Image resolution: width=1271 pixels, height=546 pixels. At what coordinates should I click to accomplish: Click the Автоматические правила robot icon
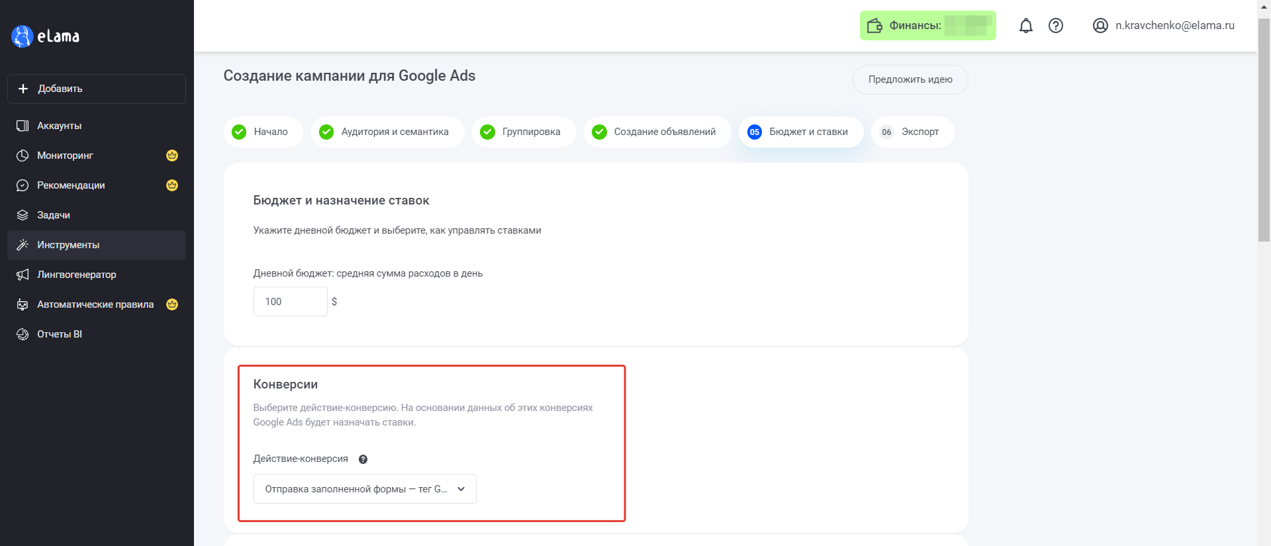click(x=23, y=304)
